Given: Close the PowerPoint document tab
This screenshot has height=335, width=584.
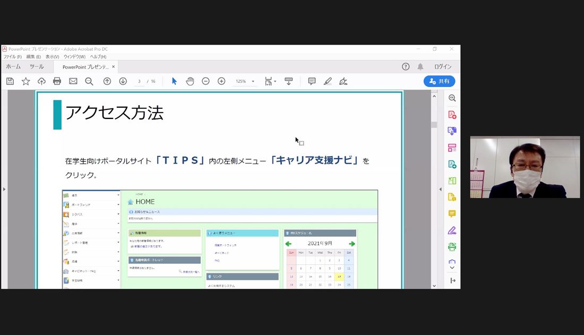Looking at the screenshot, I should tap(113, 67).
